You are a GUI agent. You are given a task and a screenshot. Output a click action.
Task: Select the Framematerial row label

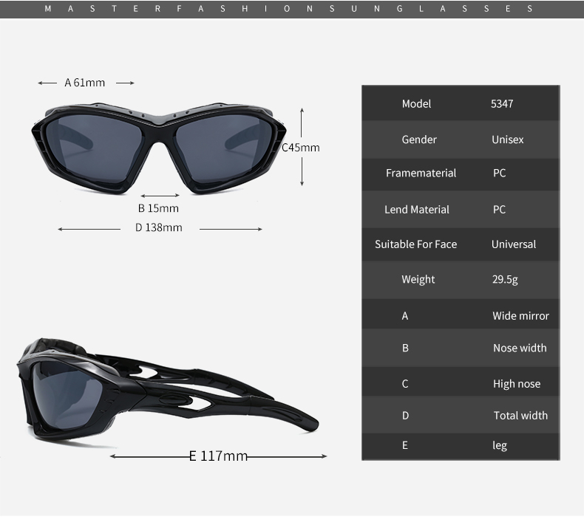[x=421, y=173]
